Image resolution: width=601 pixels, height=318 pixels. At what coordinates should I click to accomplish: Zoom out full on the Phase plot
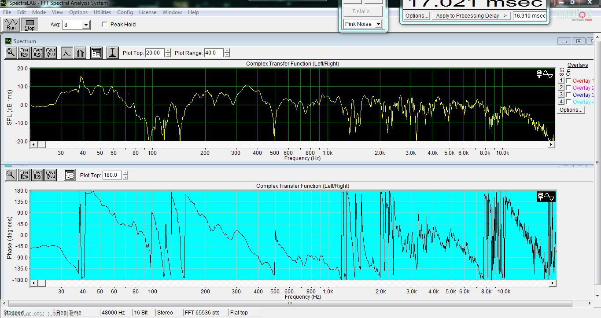tap(51, 175)
